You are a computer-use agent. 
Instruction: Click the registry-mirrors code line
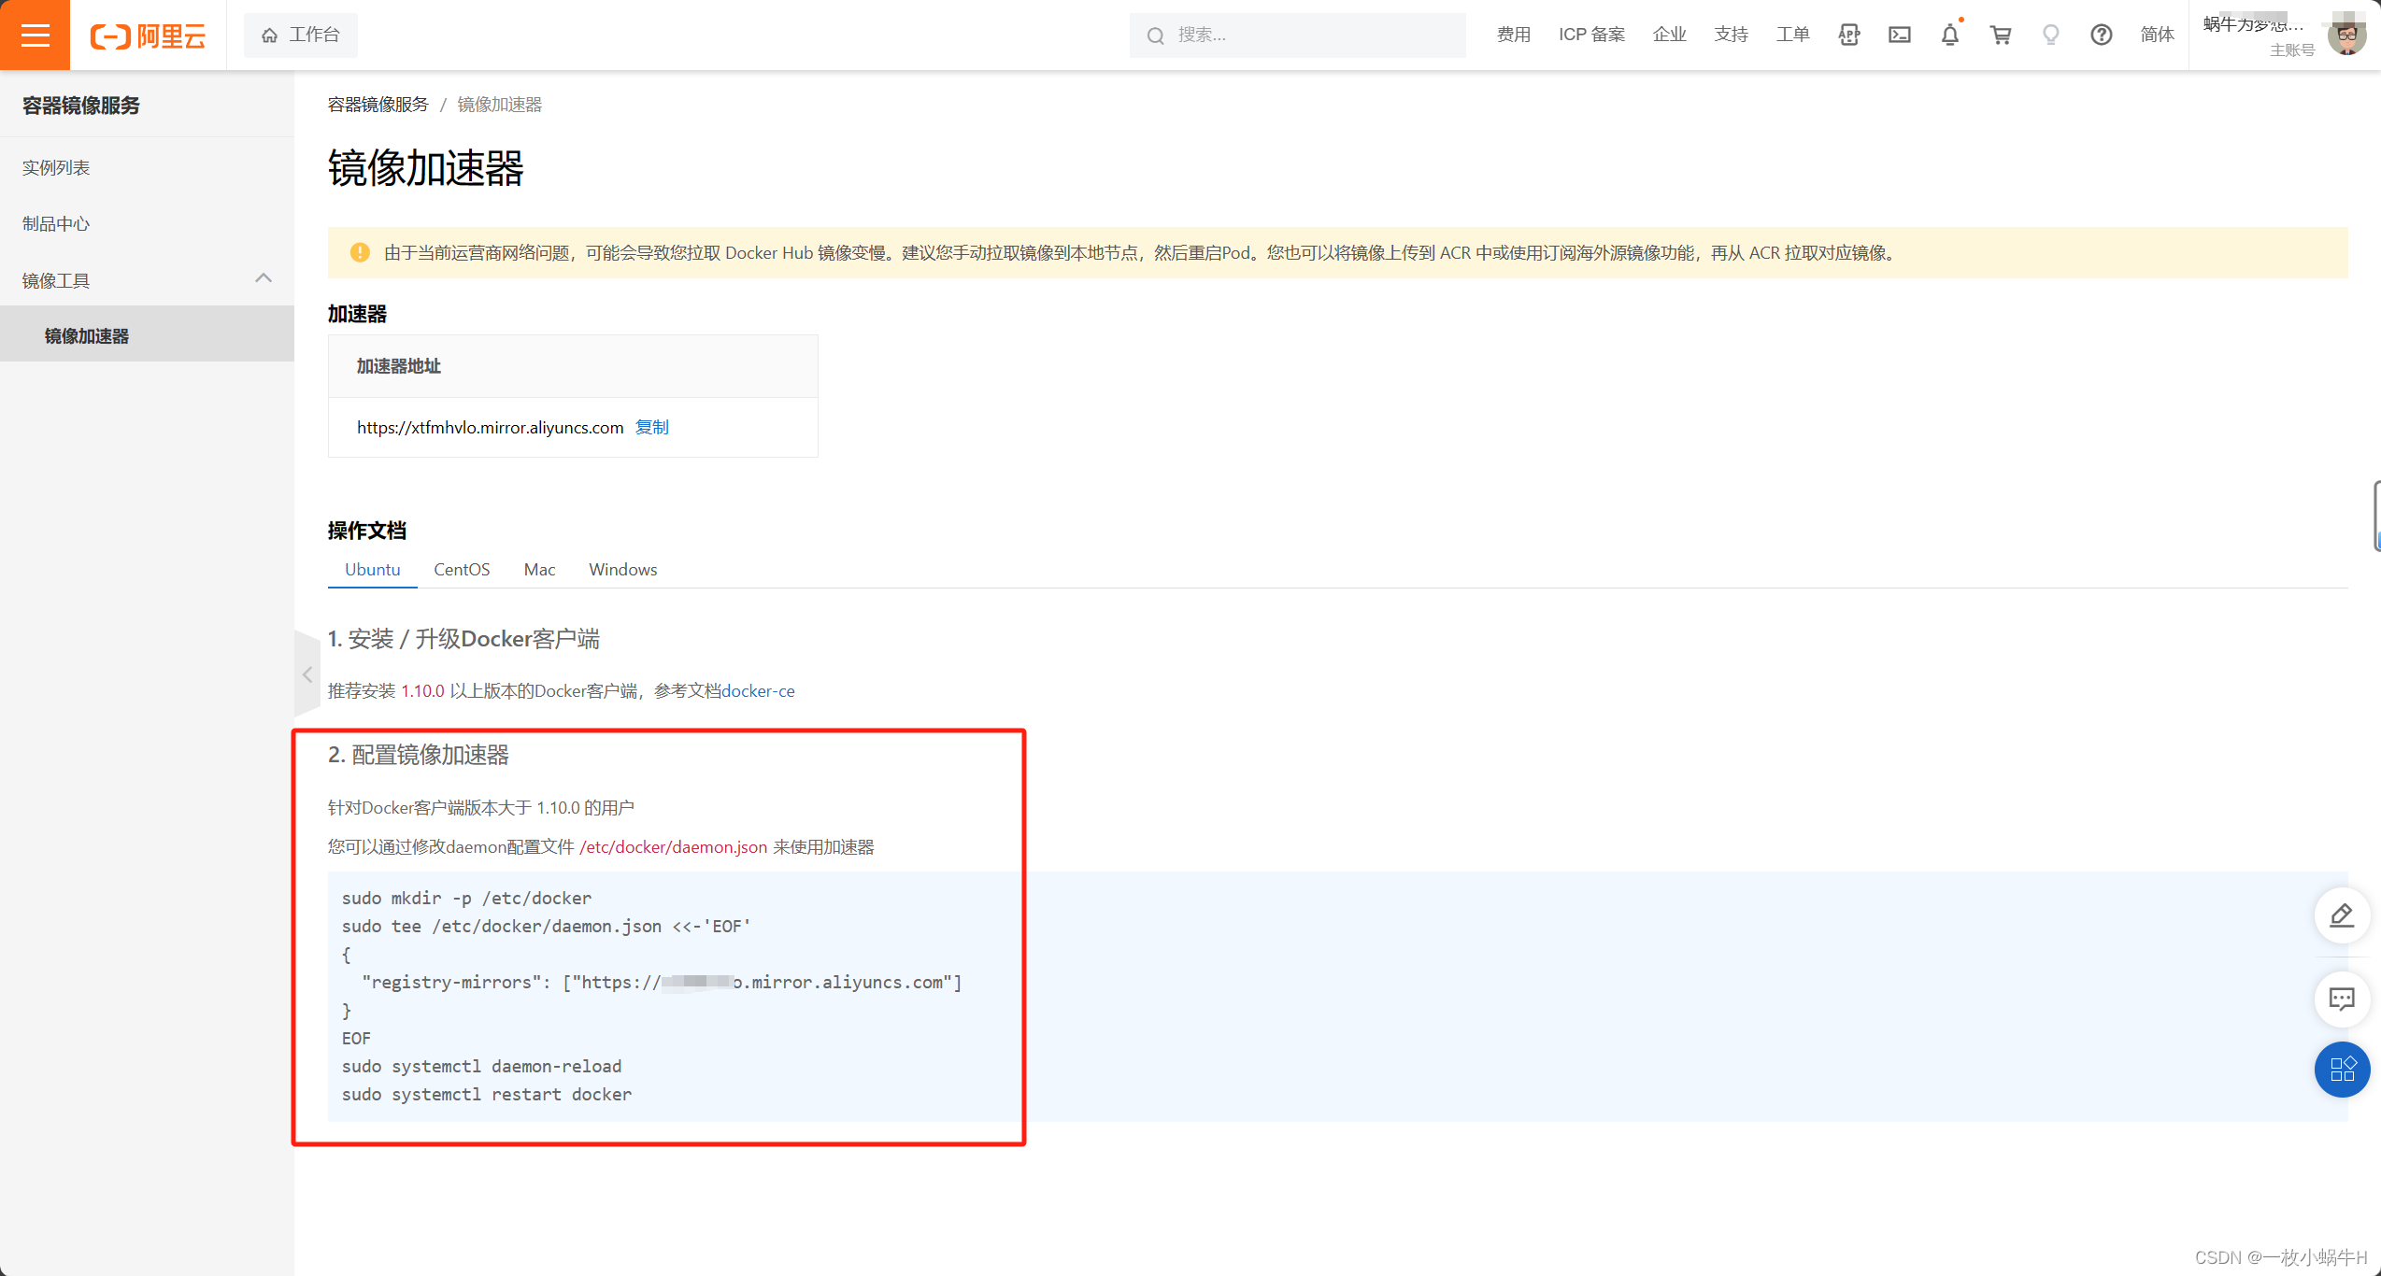click(x=662, y=982)
